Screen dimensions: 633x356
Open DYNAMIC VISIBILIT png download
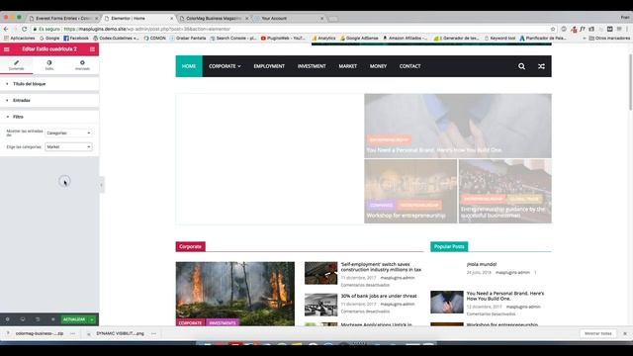point(120,333)
